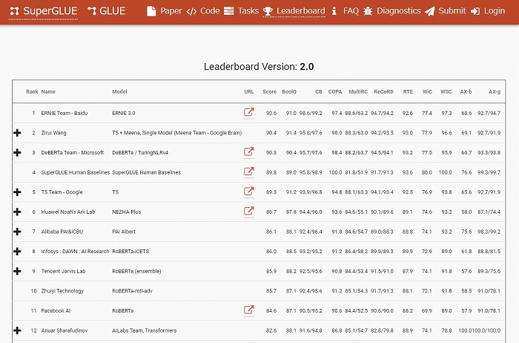This screenshot has height=343, width=519.
Task: Open the Paper page
Action: pyautogui.click(x=165, y=11)
